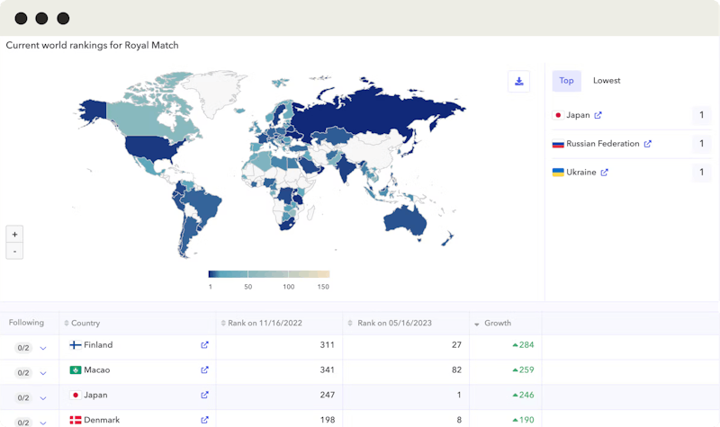Expand the Finland row chevron

(43, 348)
